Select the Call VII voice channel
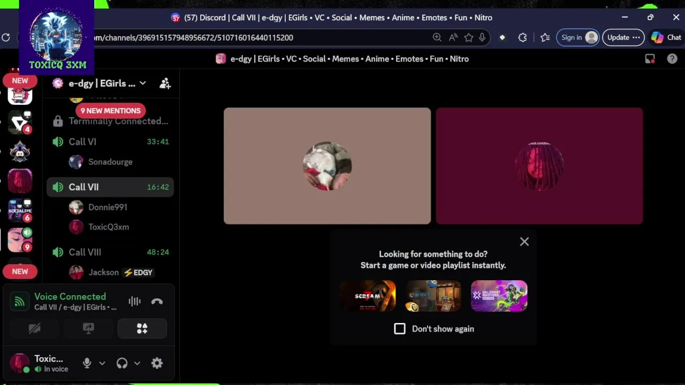685x385 pixels. (x=110, y=187)
